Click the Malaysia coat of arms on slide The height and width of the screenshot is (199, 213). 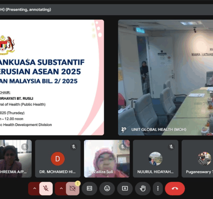coord(7,45)
